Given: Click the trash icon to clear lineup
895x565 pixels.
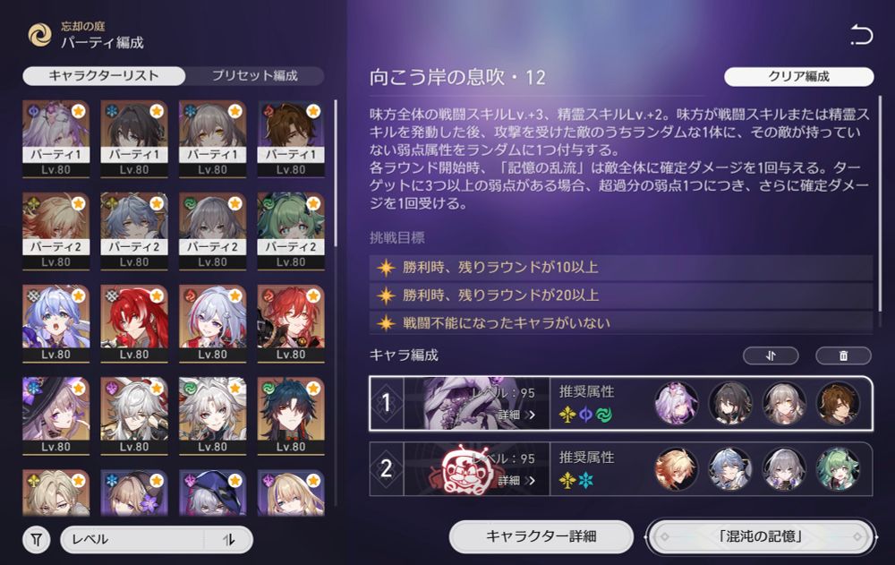Looking at the screenshot, I should pos(843,355).
